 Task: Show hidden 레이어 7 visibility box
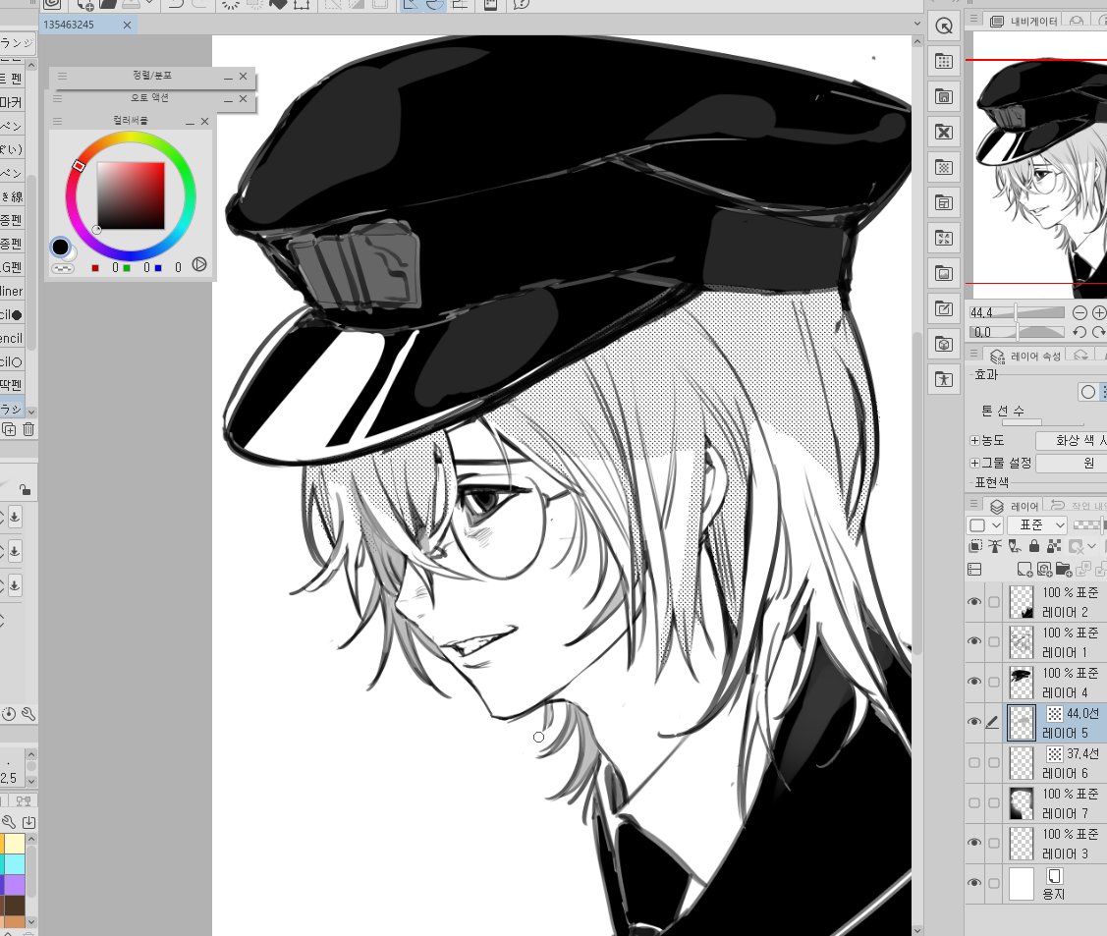[974, 802]
